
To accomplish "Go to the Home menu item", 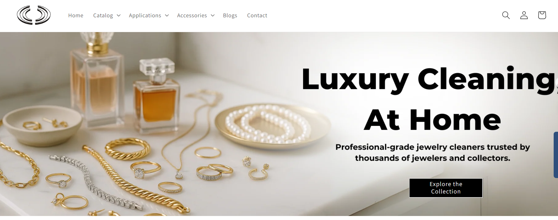I will [76, 15].
